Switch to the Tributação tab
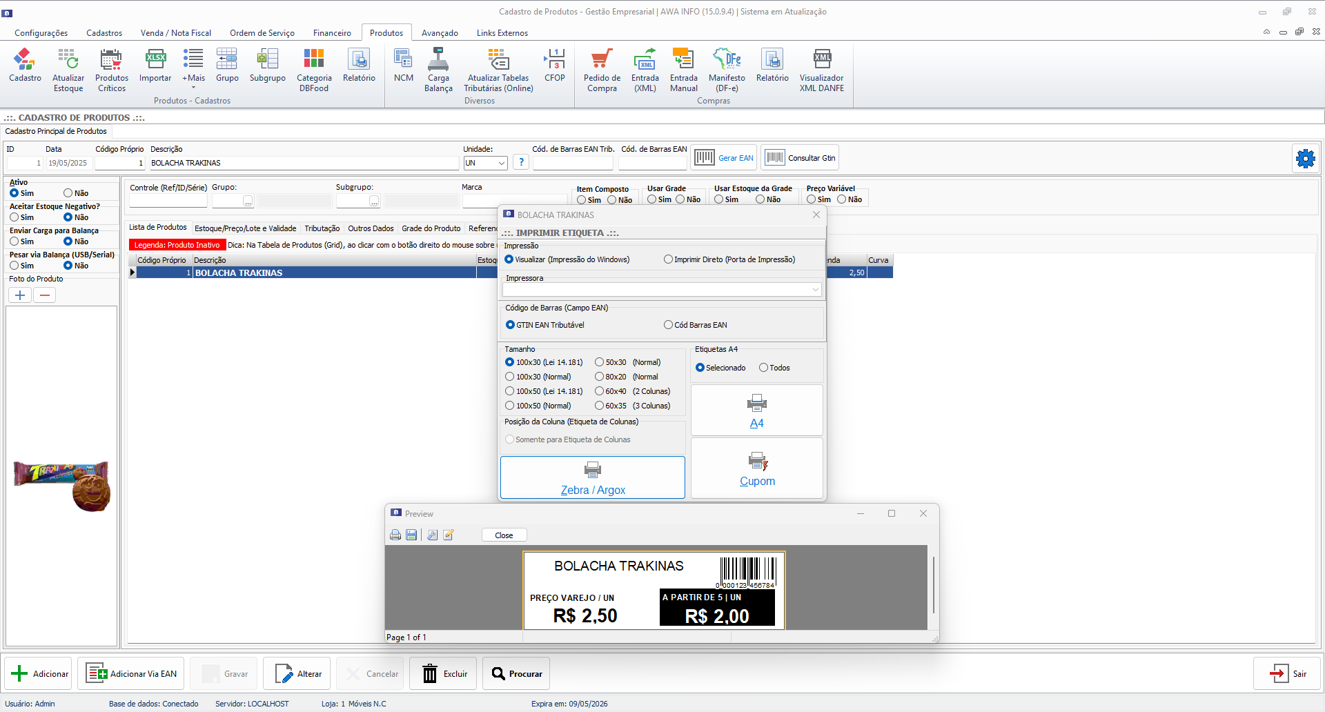Screen dimensions: 1325x712 point(322,228)
